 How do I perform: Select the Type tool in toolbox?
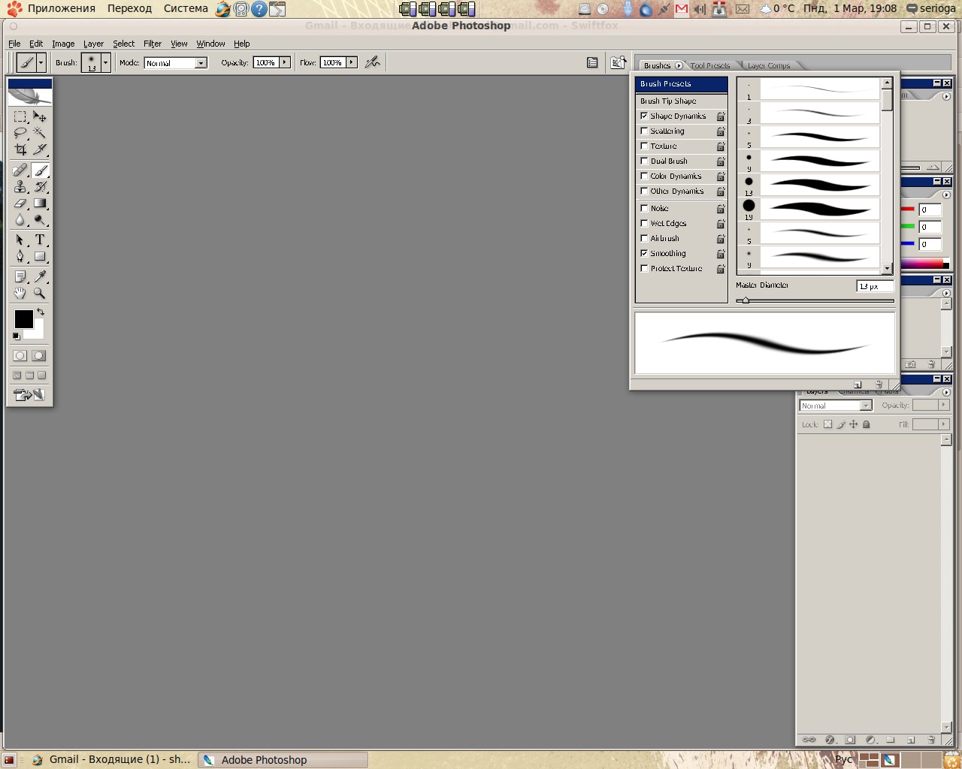(x=40, y=240)
